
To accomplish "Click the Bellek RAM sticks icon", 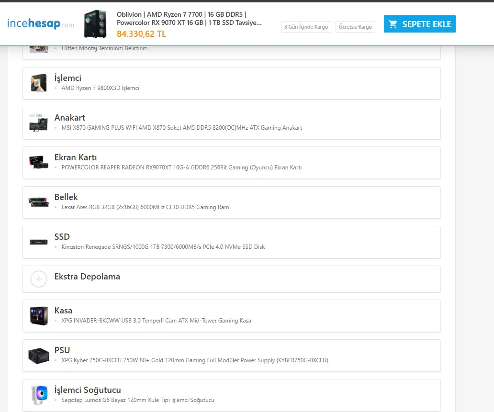I will tap(38, 202).
